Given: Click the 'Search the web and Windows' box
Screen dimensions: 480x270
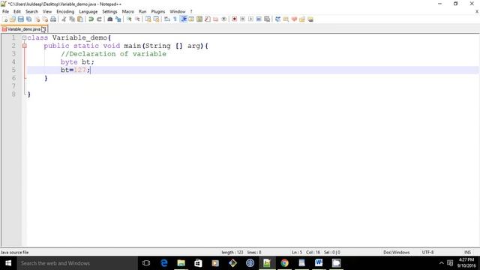Looking at the screenshot, I should click(77, 263).
